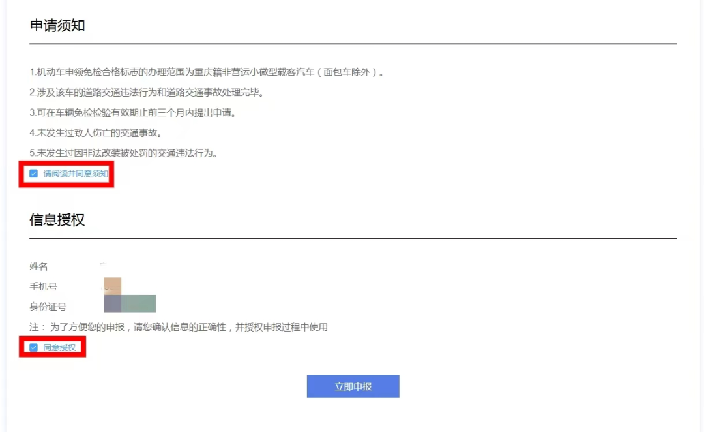Click the divider line under 信息授权
Screen dimensions: 704x432
(353, 238)
